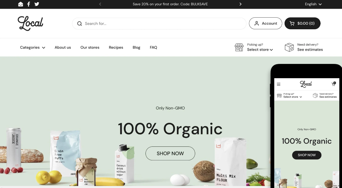The width and height of the screenshot is (342, 188).
Task: Show previous announcement with left arrow
Action: point(100,4)
